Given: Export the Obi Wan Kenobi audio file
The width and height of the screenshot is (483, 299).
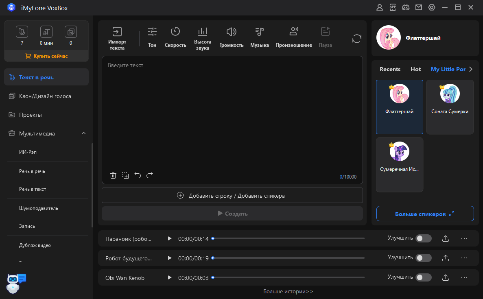Looking at the screenshot, I should [446, 277].
